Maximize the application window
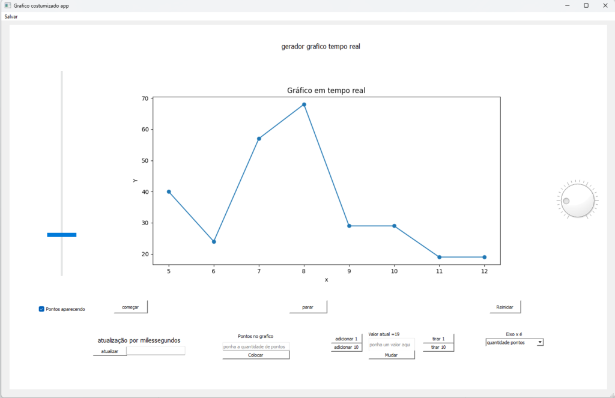The image size is (615, 398). click(586, 5)
